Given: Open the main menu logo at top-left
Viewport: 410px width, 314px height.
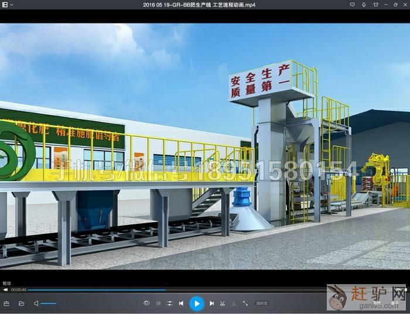Looking at the screenshot, I should [x=5, y=5].
